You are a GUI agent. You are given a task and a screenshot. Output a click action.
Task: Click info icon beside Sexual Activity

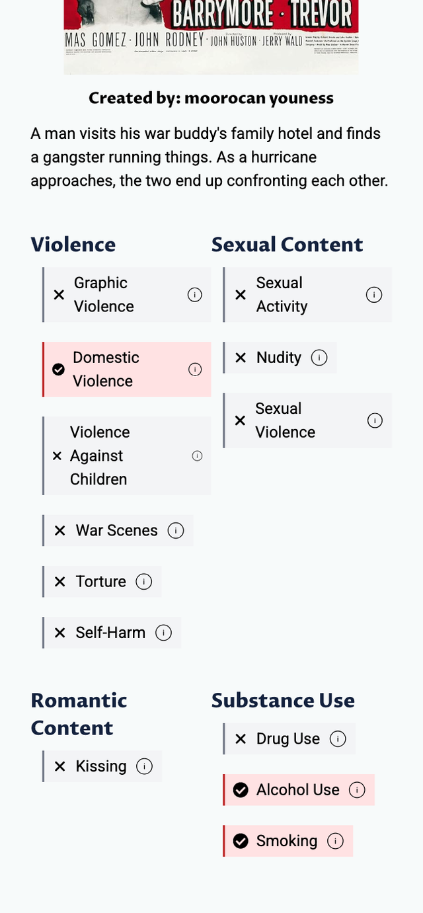coord(374,295)
